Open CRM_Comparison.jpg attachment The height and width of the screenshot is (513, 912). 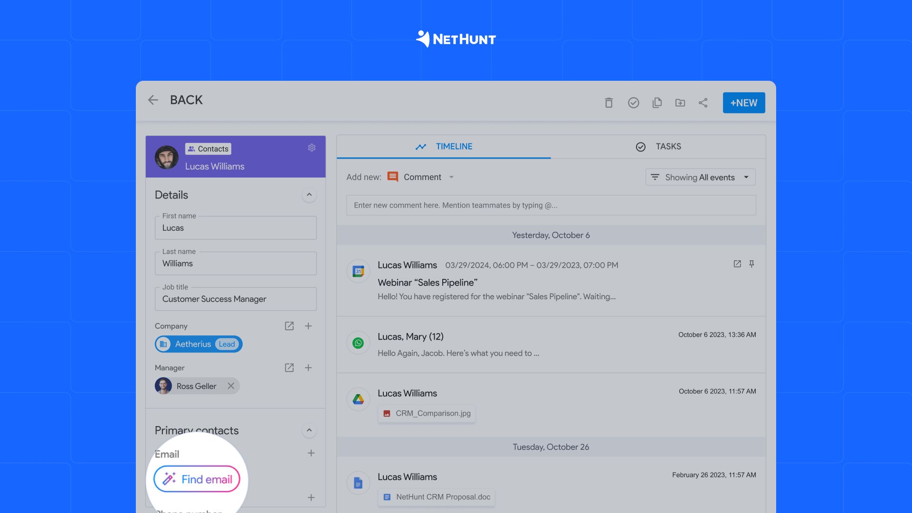tap(427, 413)
